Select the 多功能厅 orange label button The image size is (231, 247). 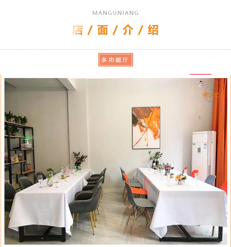point(116,60)
